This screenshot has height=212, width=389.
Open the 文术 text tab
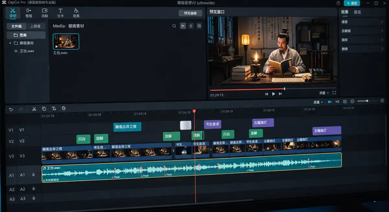tap(61, 13)
